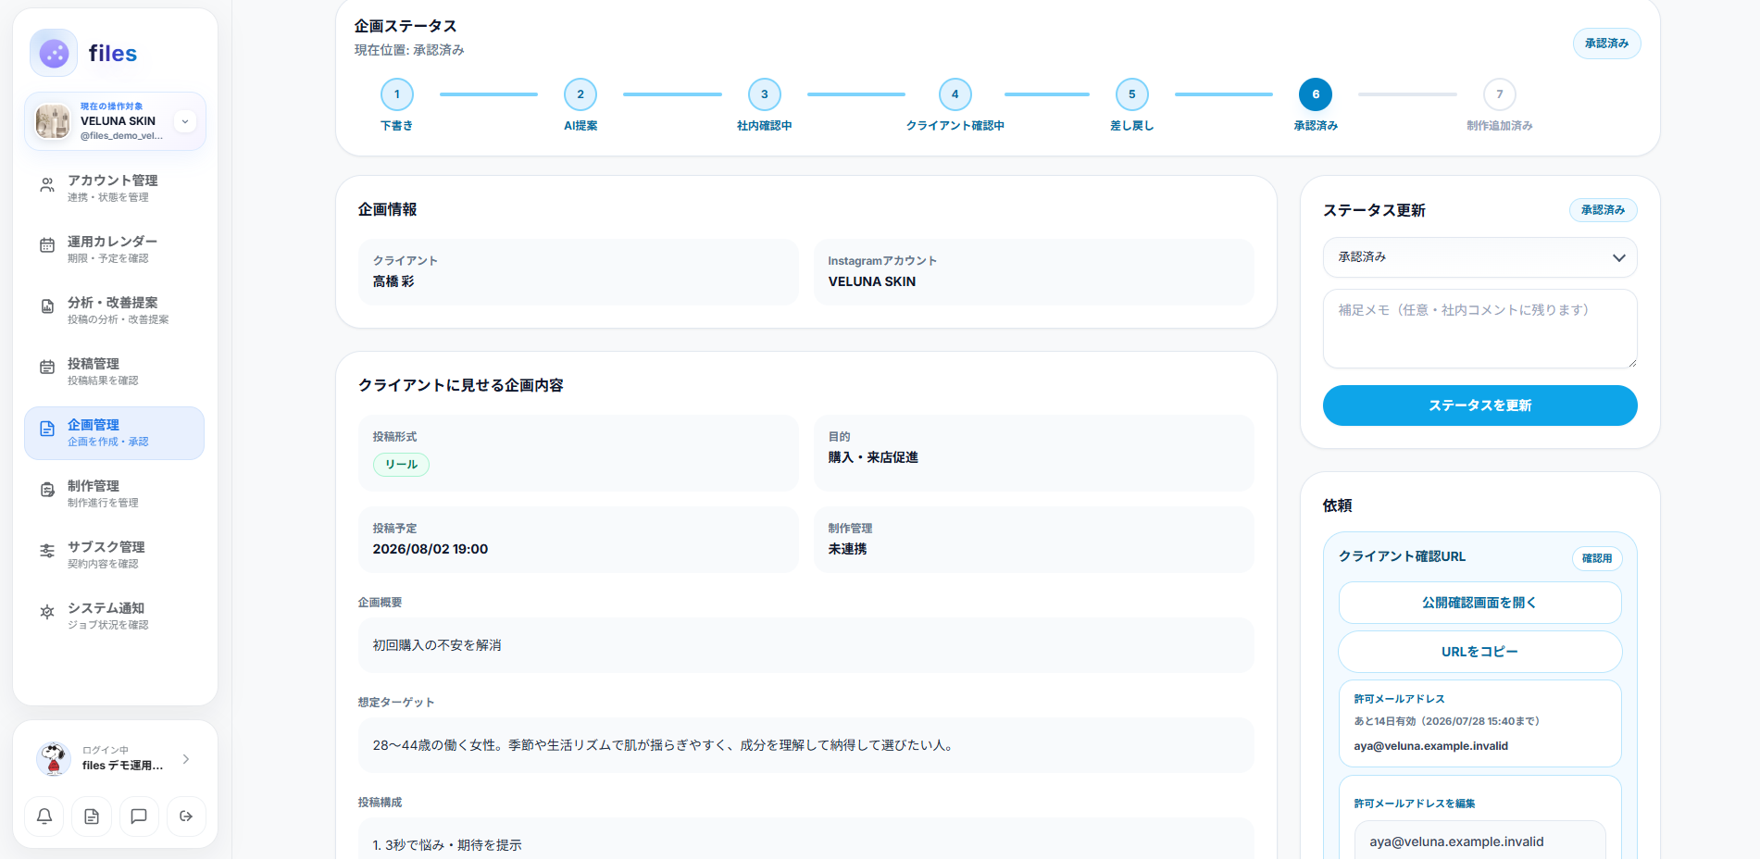This screenshot has height=860, width=1760.
Task: Click the 補足メモ text area
Action: point(1480,329)
